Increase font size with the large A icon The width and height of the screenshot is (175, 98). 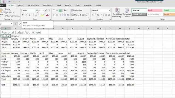point(46,10)
